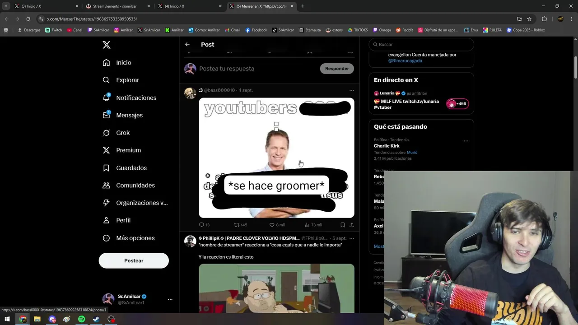Click the Postear button
This screenshot has width=578, height=325.
pos(134,260)
